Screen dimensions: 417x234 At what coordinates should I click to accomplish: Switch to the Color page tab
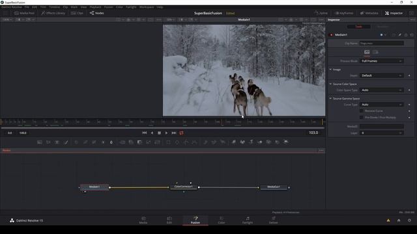point(222,220)
